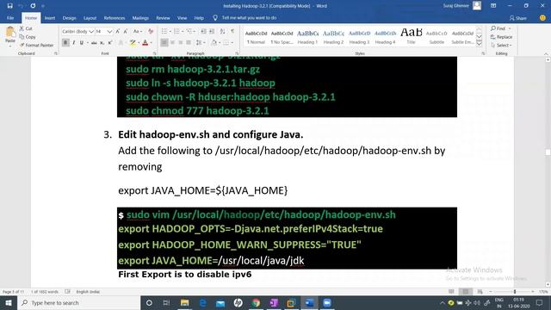
Task: Expand the Styles gallery more arrow
Action: pos(479,44)
